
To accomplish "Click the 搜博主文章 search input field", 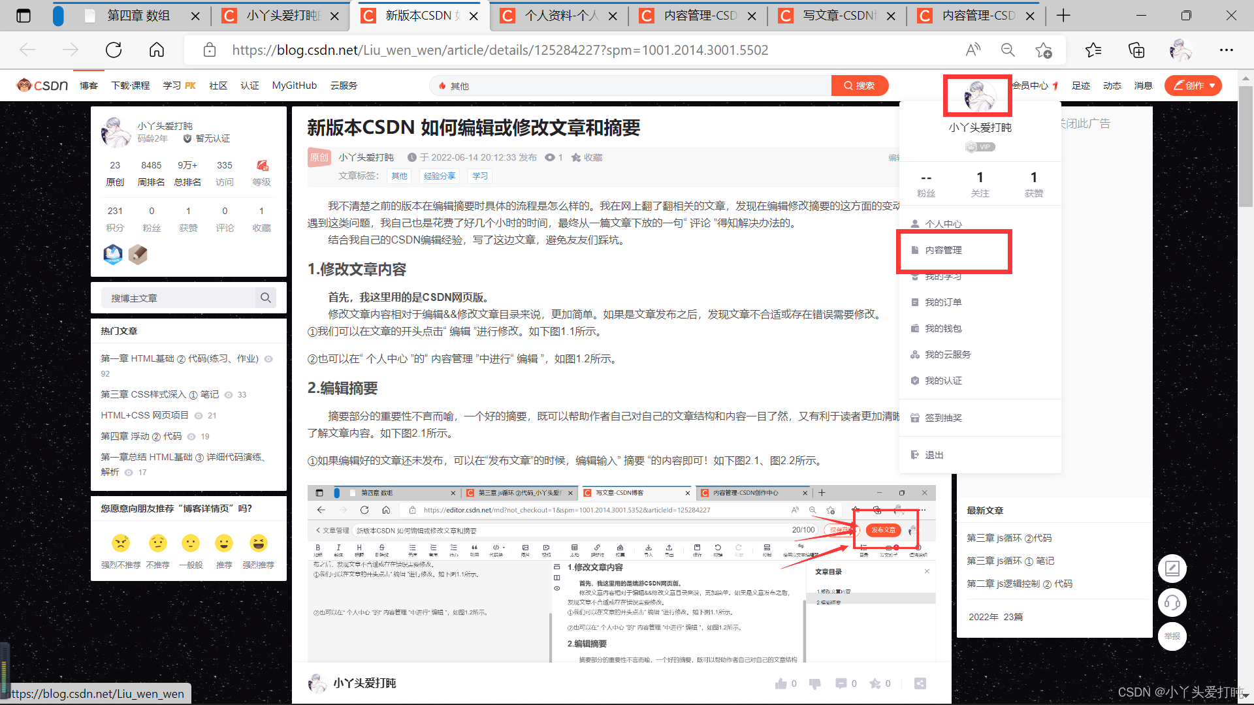I will [x=178, y=298].
